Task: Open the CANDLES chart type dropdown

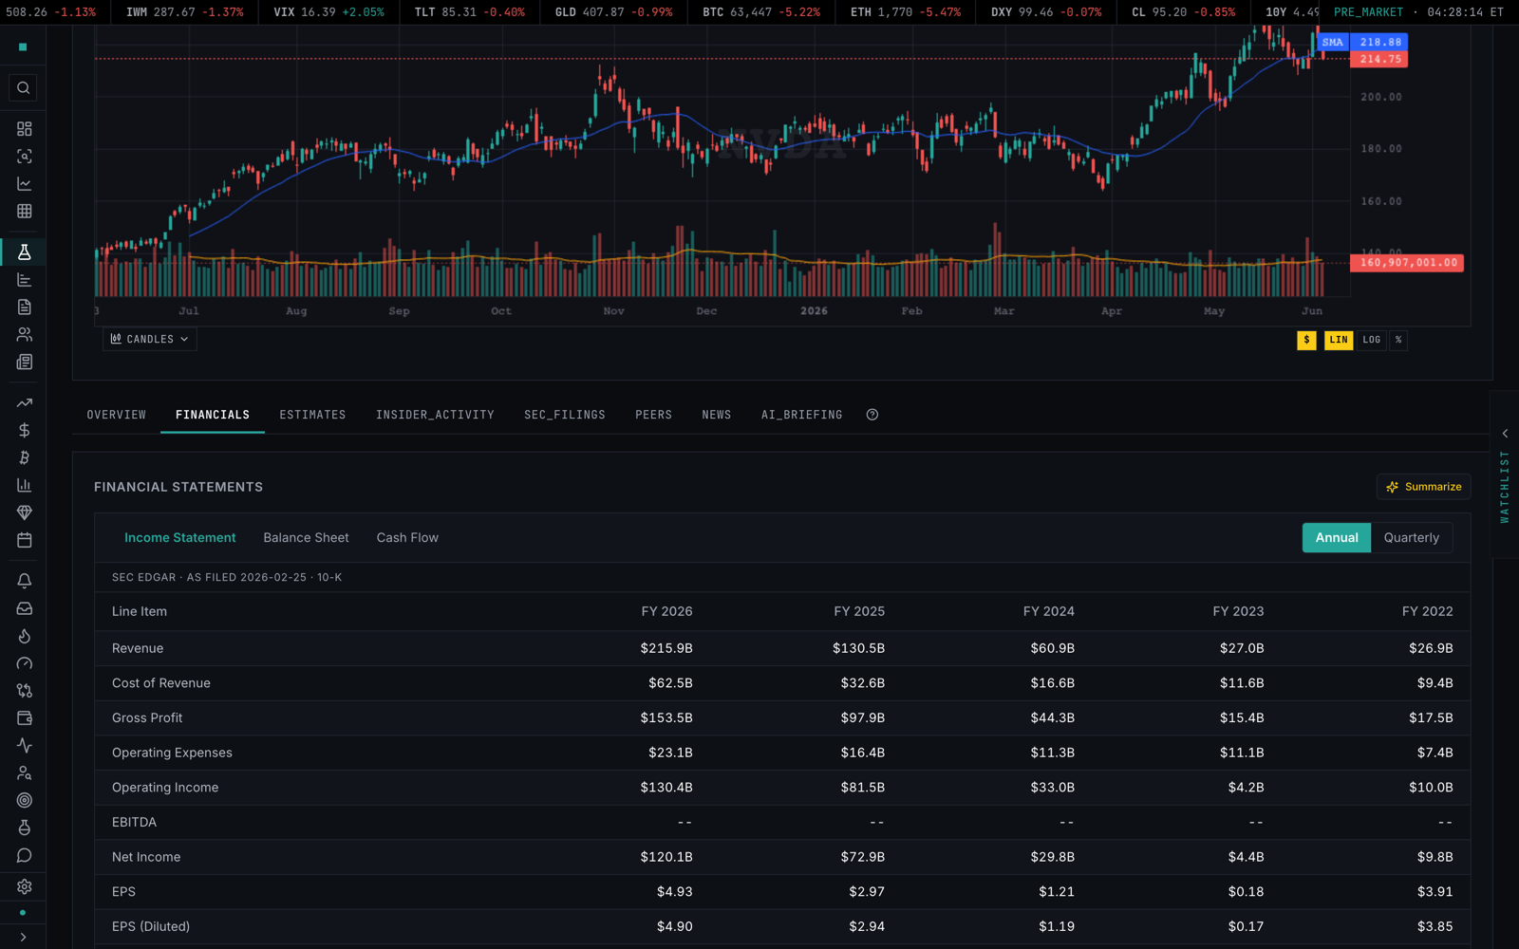Action: (x=150, y=339)
